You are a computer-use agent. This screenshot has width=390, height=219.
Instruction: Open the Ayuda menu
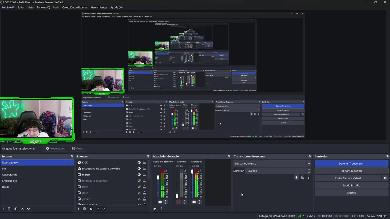[116, 7]
